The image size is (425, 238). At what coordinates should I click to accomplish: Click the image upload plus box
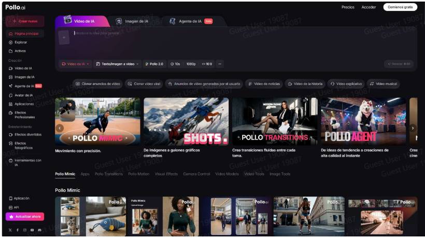point(63,37)
